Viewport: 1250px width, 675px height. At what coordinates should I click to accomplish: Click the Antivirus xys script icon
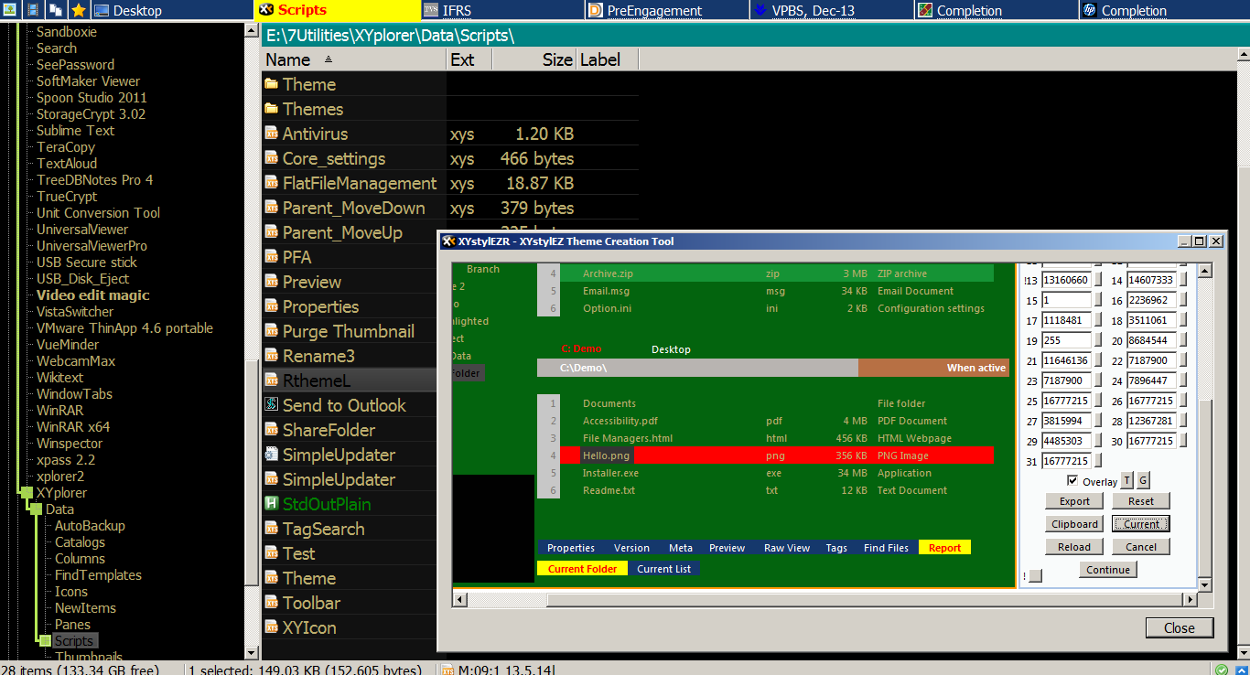272,134
